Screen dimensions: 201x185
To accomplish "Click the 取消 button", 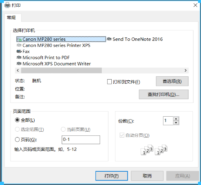I will (147, 176).
